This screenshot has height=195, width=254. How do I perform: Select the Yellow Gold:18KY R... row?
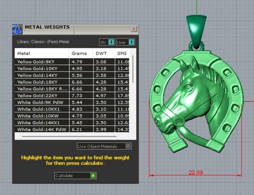click(x=72, y=89)
